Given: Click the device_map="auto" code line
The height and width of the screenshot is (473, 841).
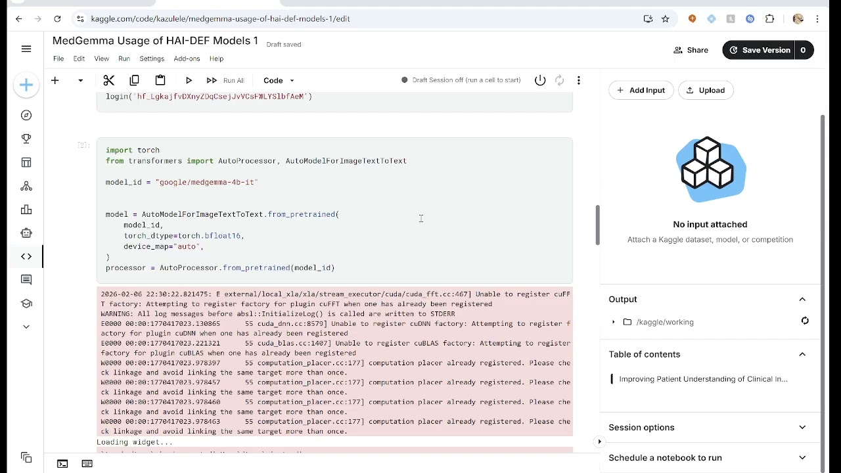Looking at the screenshot, I should point(164,246).
